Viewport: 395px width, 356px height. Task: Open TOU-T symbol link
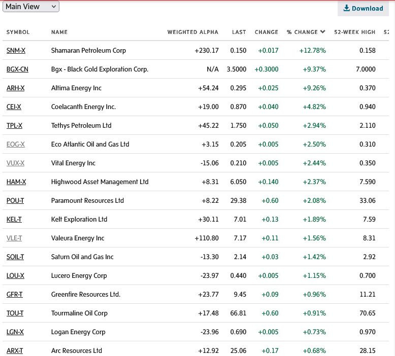pyautogui.click(x=15, y=313)
